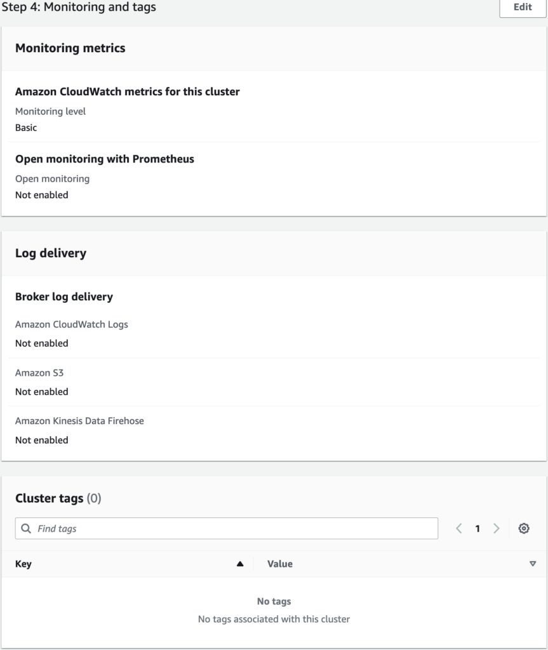Select the Basic monitoring level value
The image size is (548, 650).
click(x=26, y=128)
